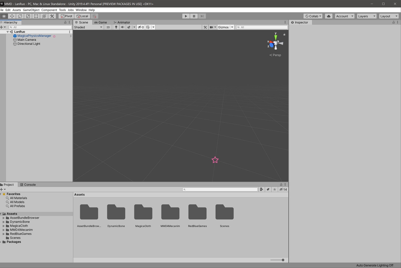The image size is (401, 268).
Task: Switch Persp projection mode
Action: click(x=275, y=55)
